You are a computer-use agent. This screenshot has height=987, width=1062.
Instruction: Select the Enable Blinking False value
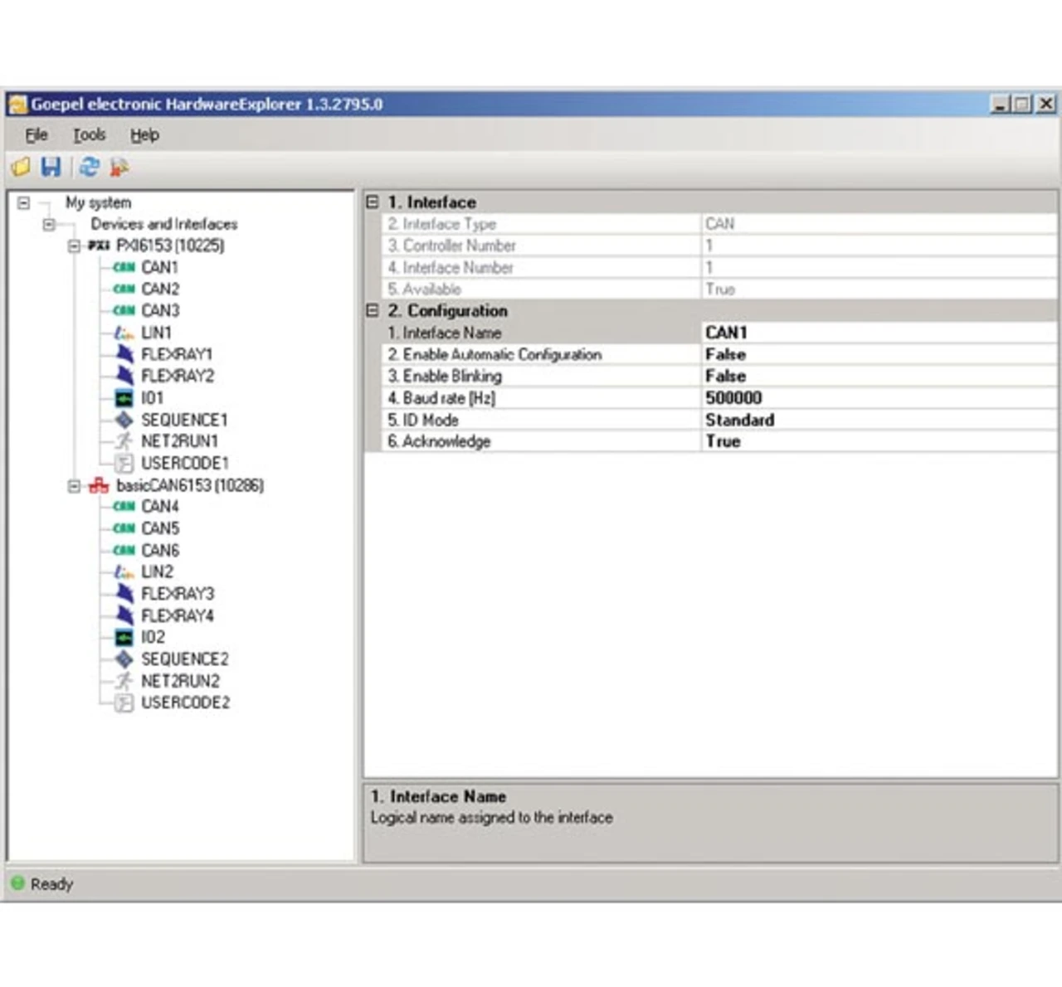(x=725, y=377)
